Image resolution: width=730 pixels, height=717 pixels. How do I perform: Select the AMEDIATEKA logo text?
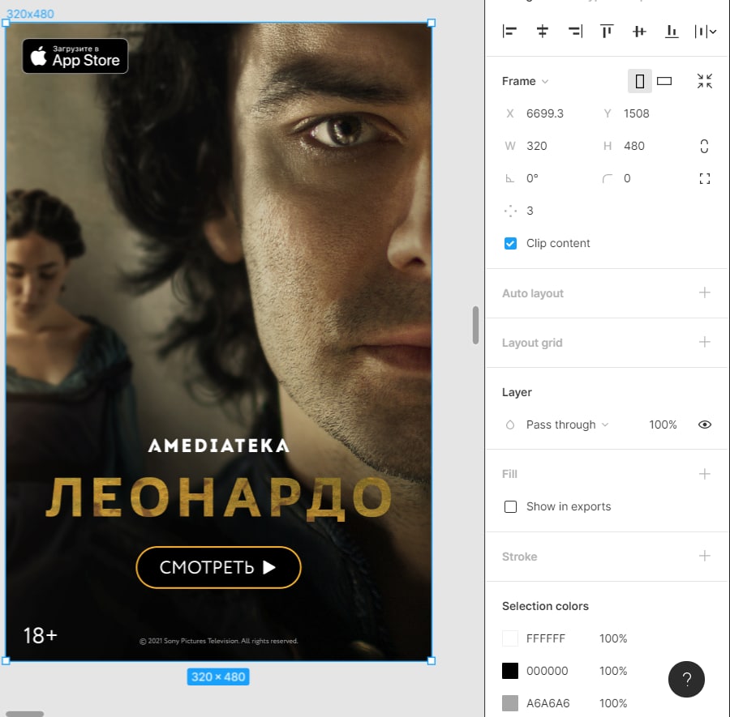[219, 446]
